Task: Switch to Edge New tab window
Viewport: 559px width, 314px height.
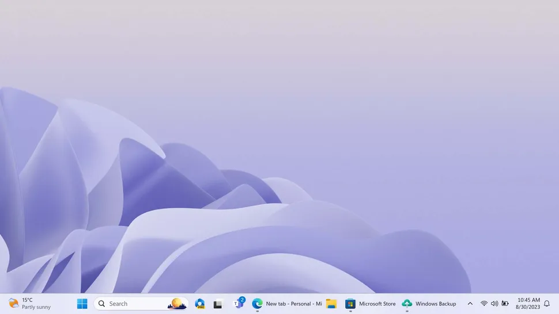Action: (x=287, y=304)
